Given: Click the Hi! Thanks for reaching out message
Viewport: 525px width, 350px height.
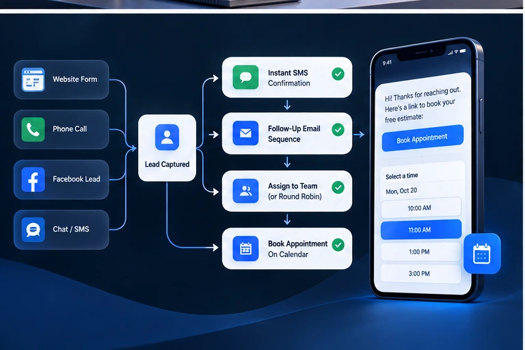Looking at the screenshot, I should pyautogui.click(x=422, y=105).
